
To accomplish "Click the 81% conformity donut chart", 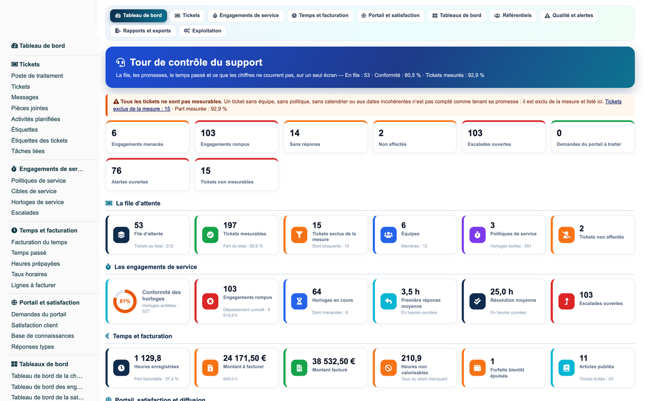I will click(125, 301).
